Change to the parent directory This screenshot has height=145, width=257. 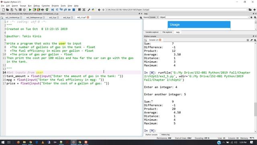click(x=254, y=10)
